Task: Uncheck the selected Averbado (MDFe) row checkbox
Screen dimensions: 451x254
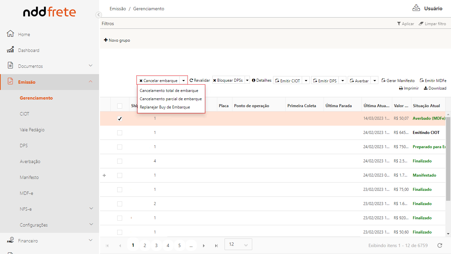Action: click(x=120, y=118)
